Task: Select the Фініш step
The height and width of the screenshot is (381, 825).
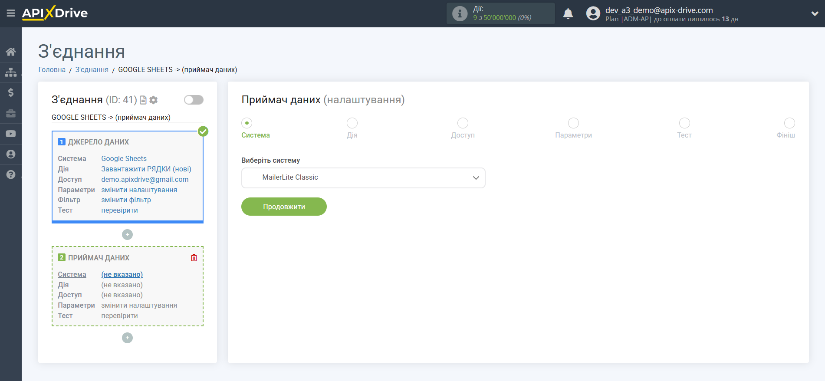Action: (789, 123)
